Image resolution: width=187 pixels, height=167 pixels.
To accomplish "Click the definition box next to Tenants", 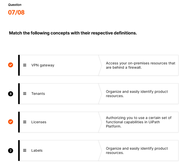I will coord(139,94).
